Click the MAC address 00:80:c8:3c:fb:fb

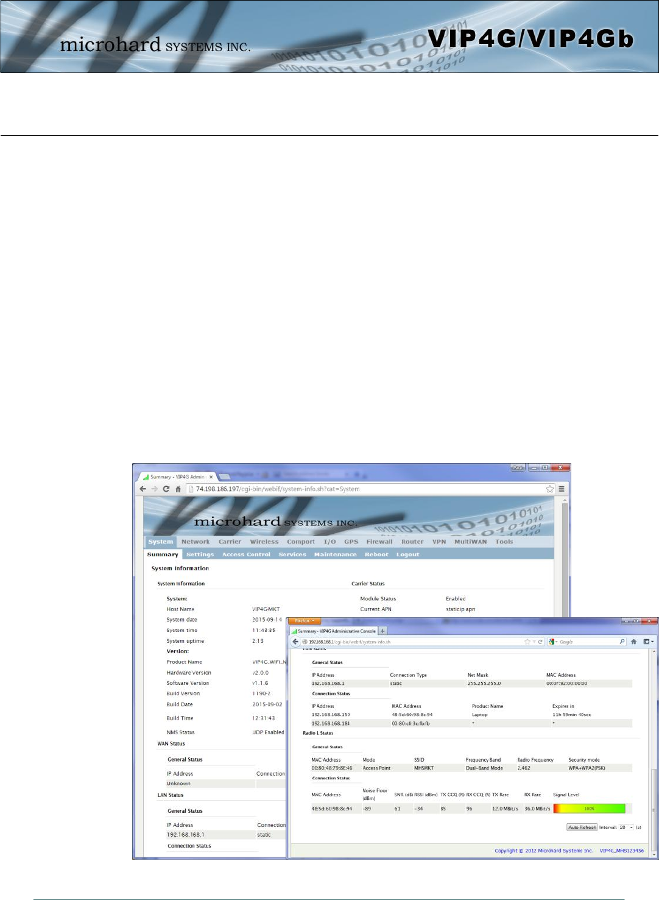411,724
